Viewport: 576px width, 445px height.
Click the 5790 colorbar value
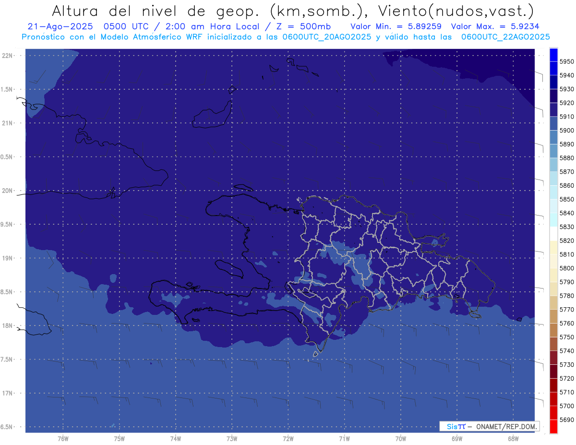click(567, 282)
